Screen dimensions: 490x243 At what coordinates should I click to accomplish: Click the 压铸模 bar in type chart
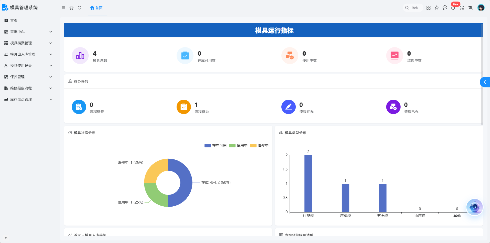point(345,198)
